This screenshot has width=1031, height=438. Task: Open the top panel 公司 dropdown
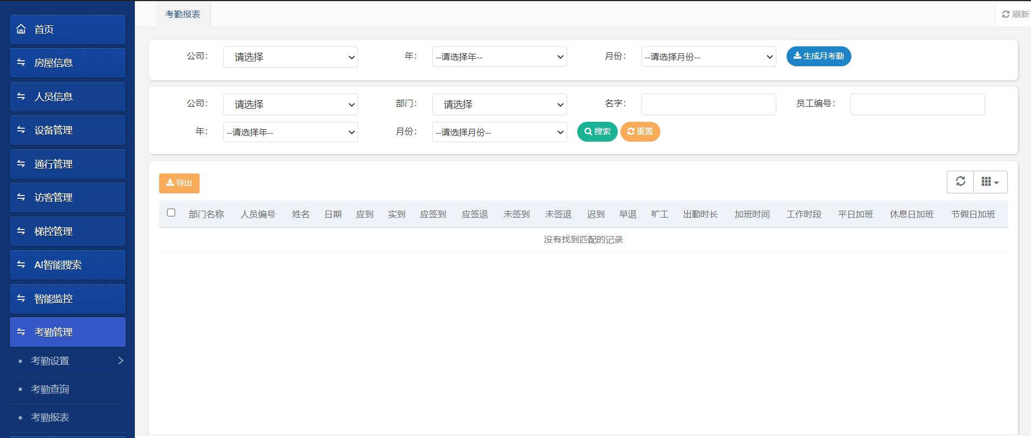pos(291,57)
